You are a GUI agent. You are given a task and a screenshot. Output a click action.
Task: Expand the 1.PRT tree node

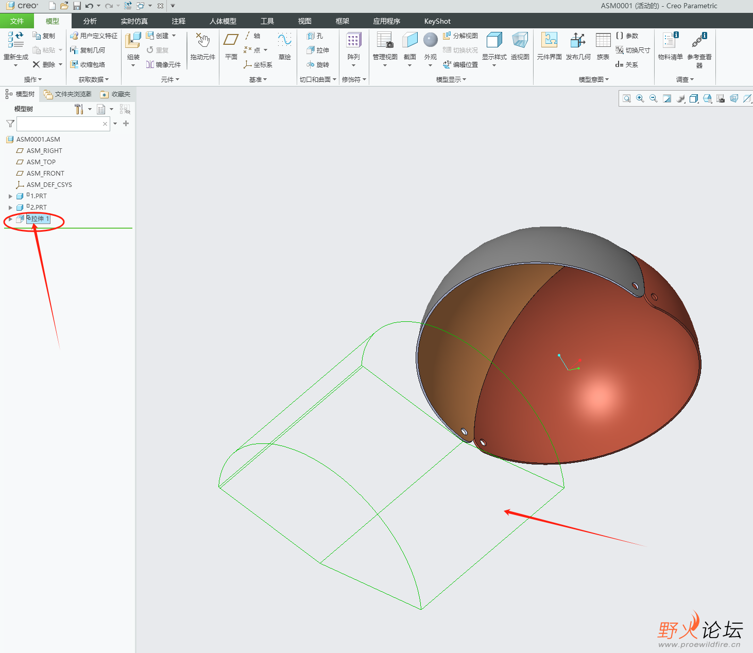10,196
